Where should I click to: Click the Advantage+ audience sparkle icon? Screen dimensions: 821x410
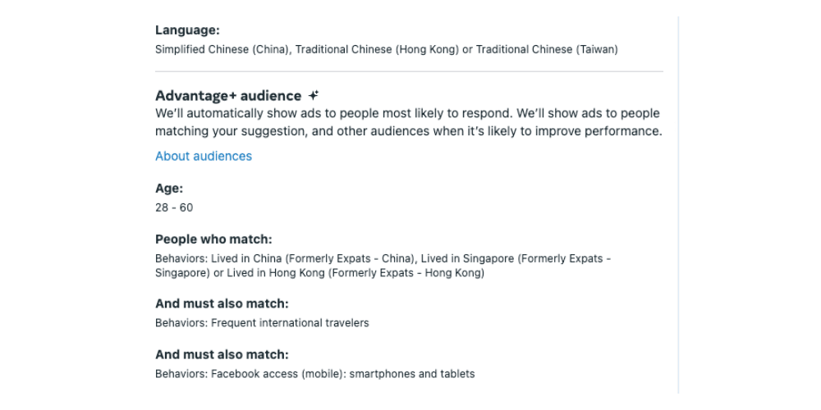(313, 95)
